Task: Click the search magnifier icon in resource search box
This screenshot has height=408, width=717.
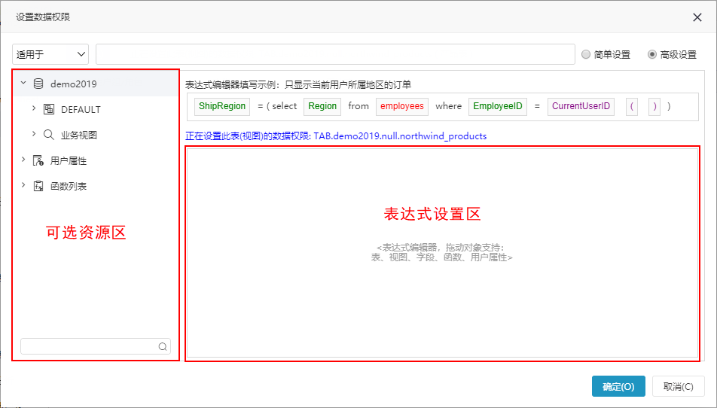Action: tap(163, 347)
